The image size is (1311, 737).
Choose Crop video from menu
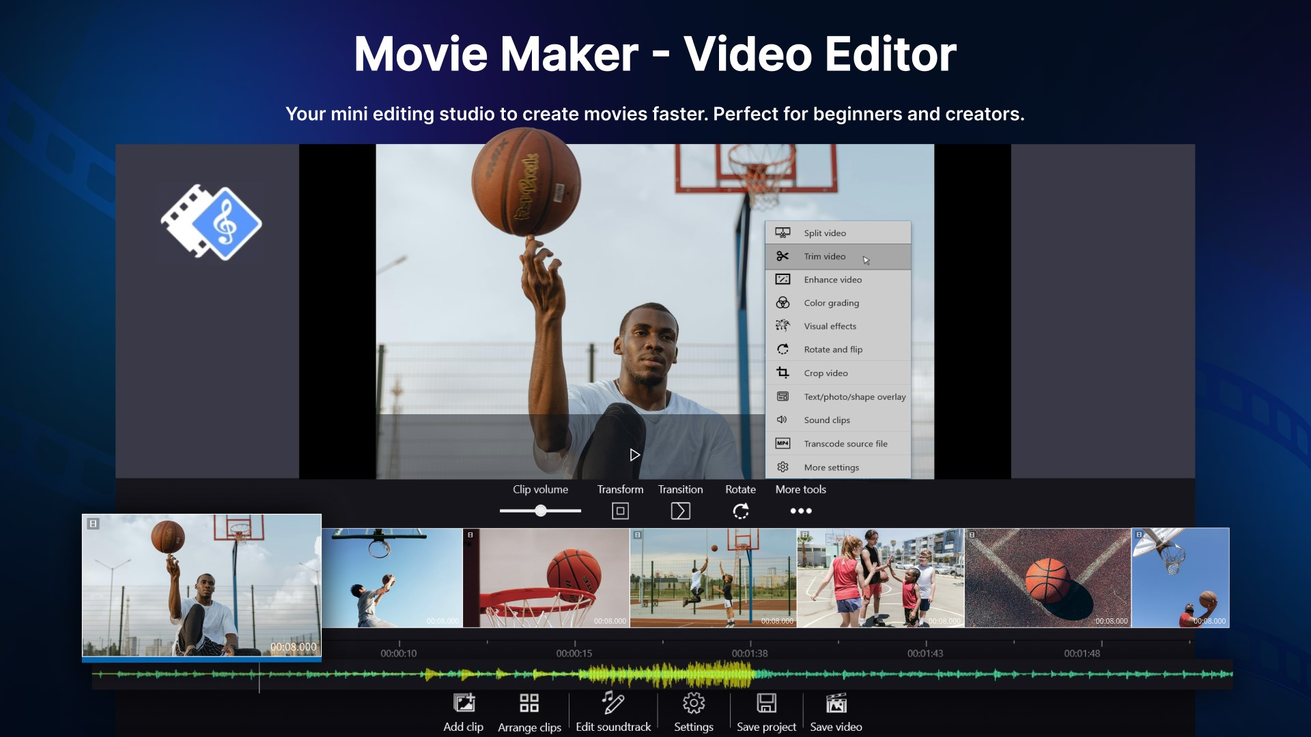point(838,373)
